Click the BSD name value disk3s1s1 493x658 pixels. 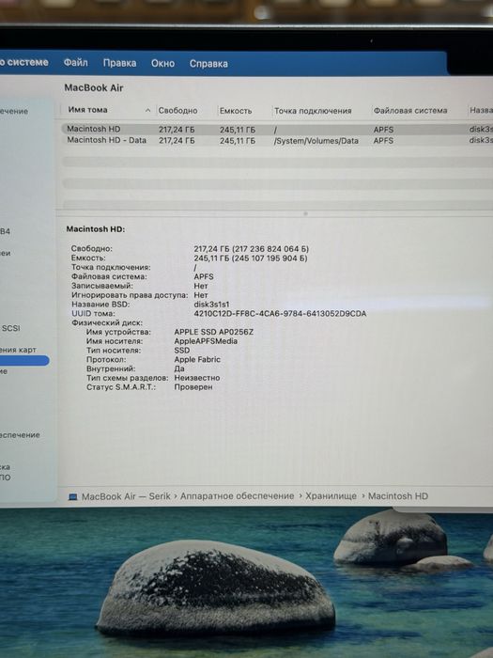click(211, 305)
